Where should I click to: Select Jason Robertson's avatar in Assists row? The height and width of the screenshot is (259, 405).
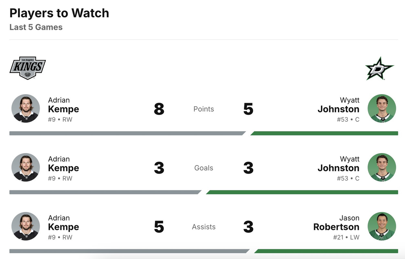point(382,226)
